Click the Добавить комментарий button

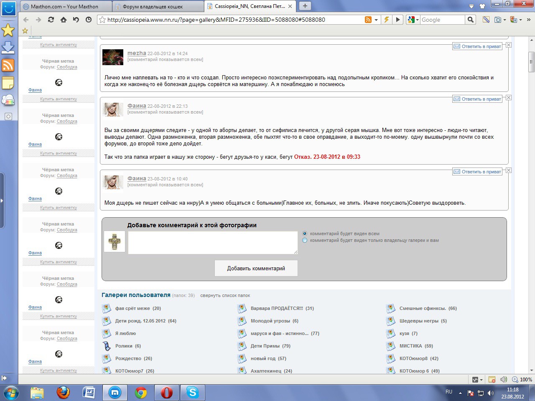point(256,268)
